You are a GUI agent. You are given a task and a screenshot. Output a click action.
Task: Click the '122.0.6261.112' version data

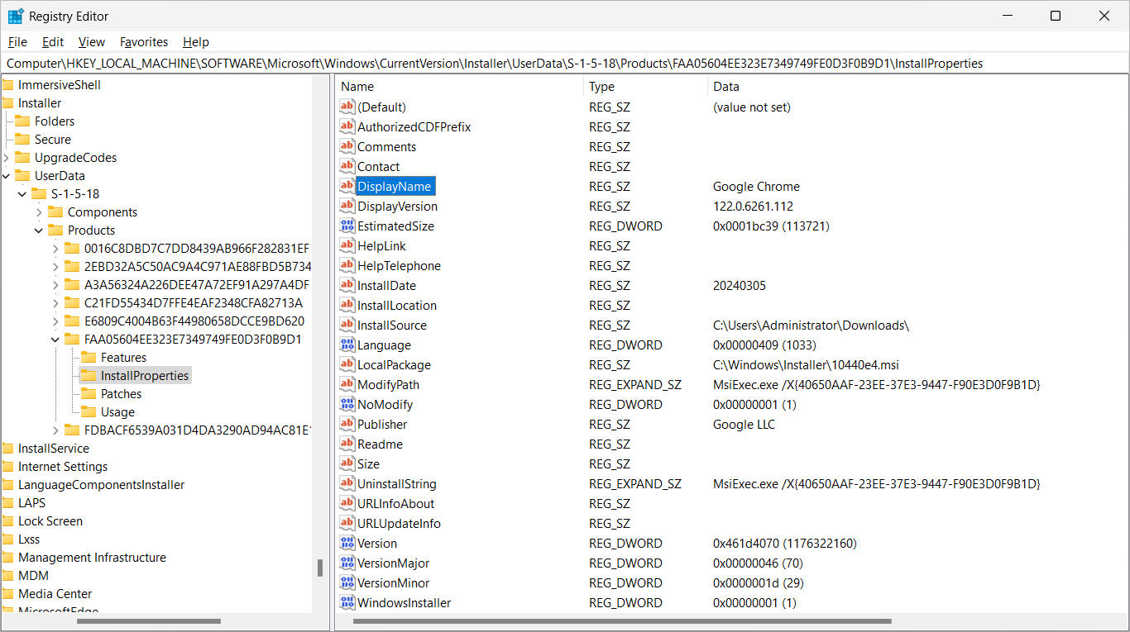[753, 206]
